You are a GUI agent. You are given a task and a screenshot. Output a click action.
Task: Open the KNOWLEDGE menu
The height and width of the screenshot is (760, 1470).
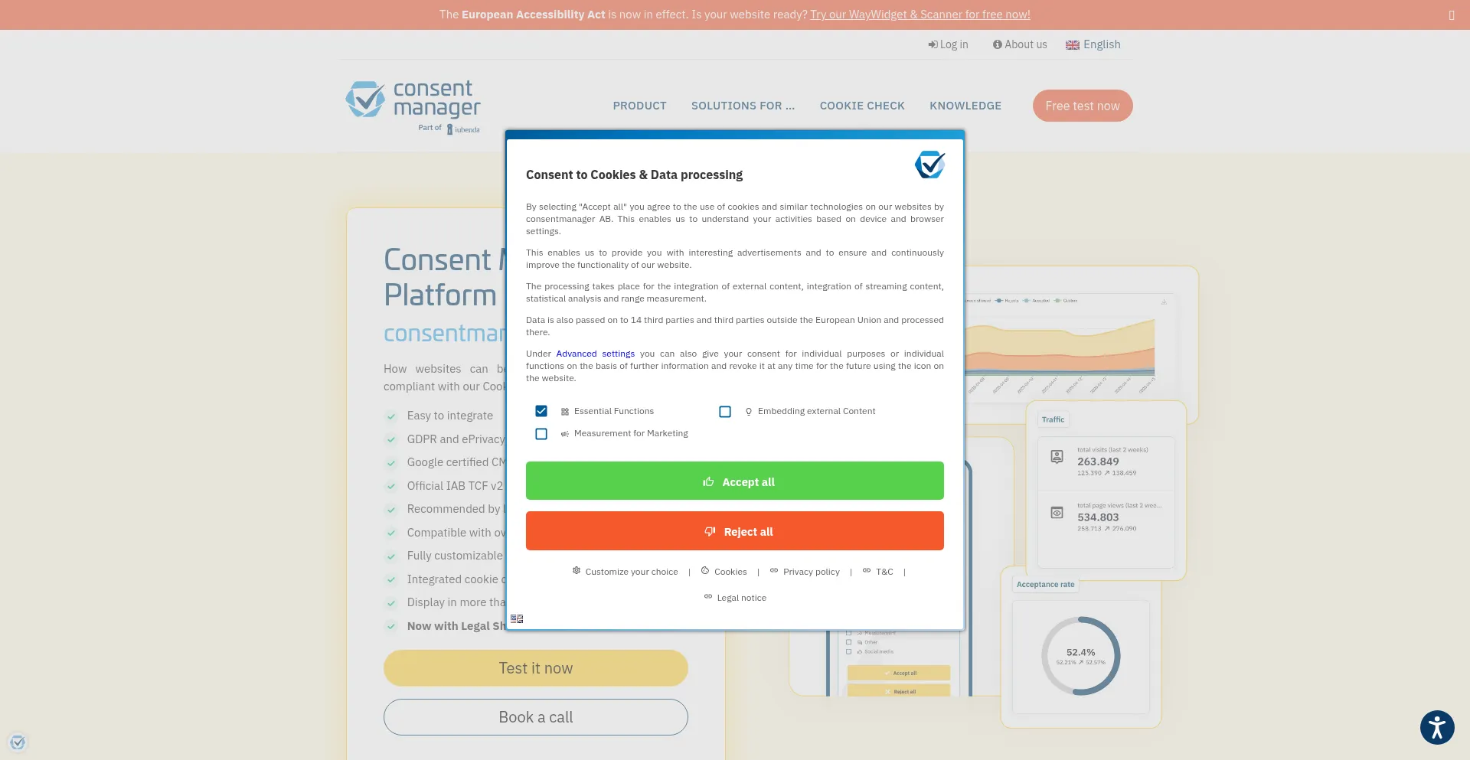point(965,106)
